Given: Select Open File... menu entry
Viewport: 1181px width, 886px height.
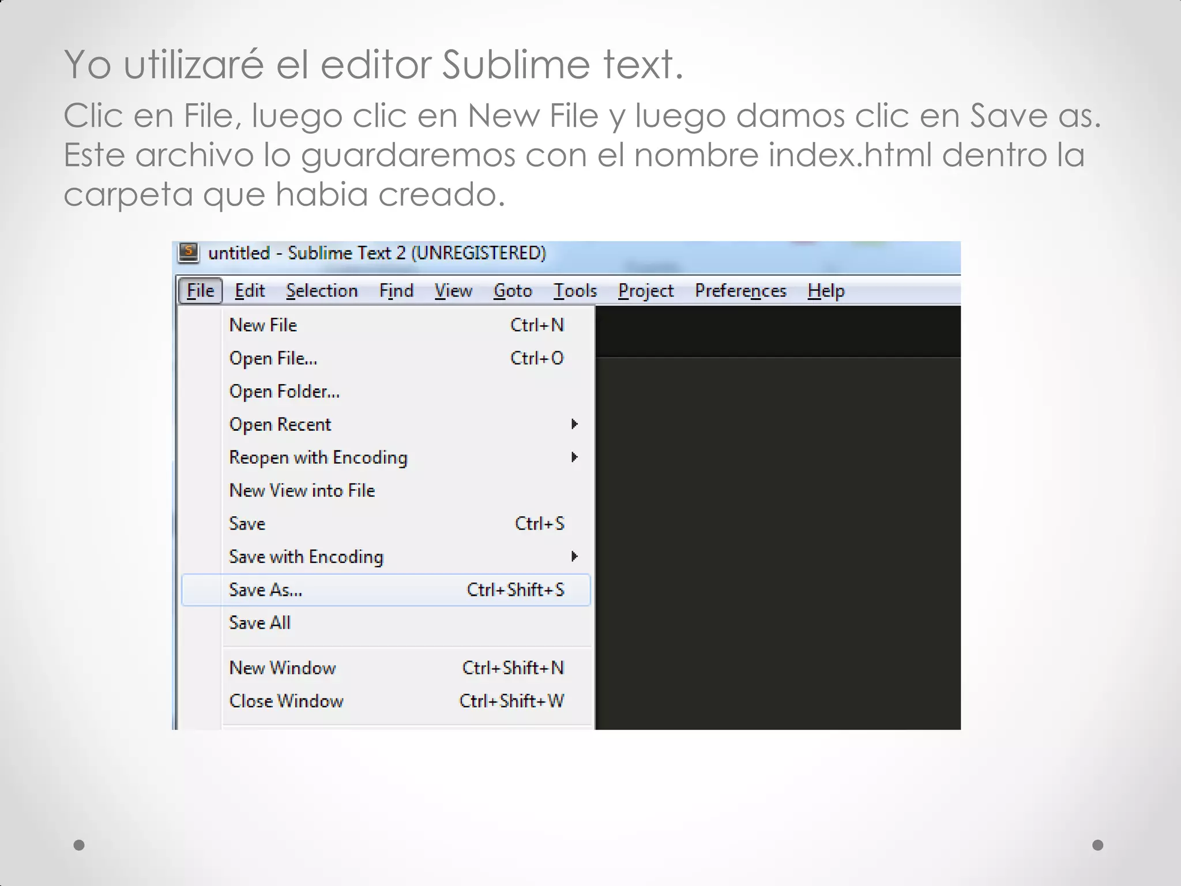Looking at the screenshot, I should [x=386, y=358].
